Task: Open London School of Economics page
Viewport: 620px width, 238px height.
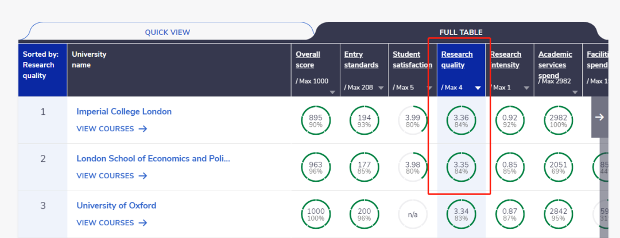Action: pos(153,159)
